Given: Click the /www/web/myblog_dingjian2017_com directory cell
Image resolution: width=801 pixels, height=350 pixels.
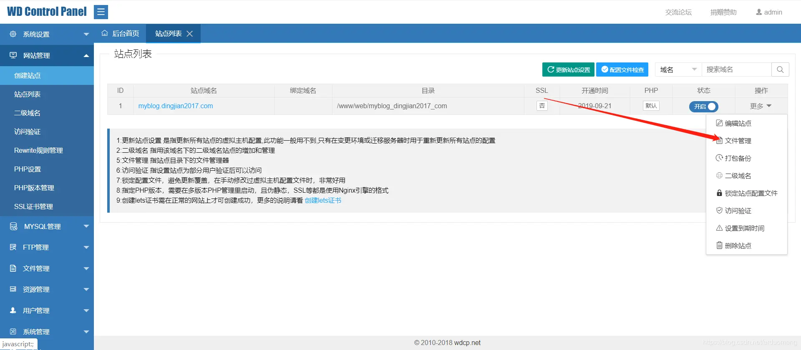Looking at the screenshot, I should coord(428,106).
